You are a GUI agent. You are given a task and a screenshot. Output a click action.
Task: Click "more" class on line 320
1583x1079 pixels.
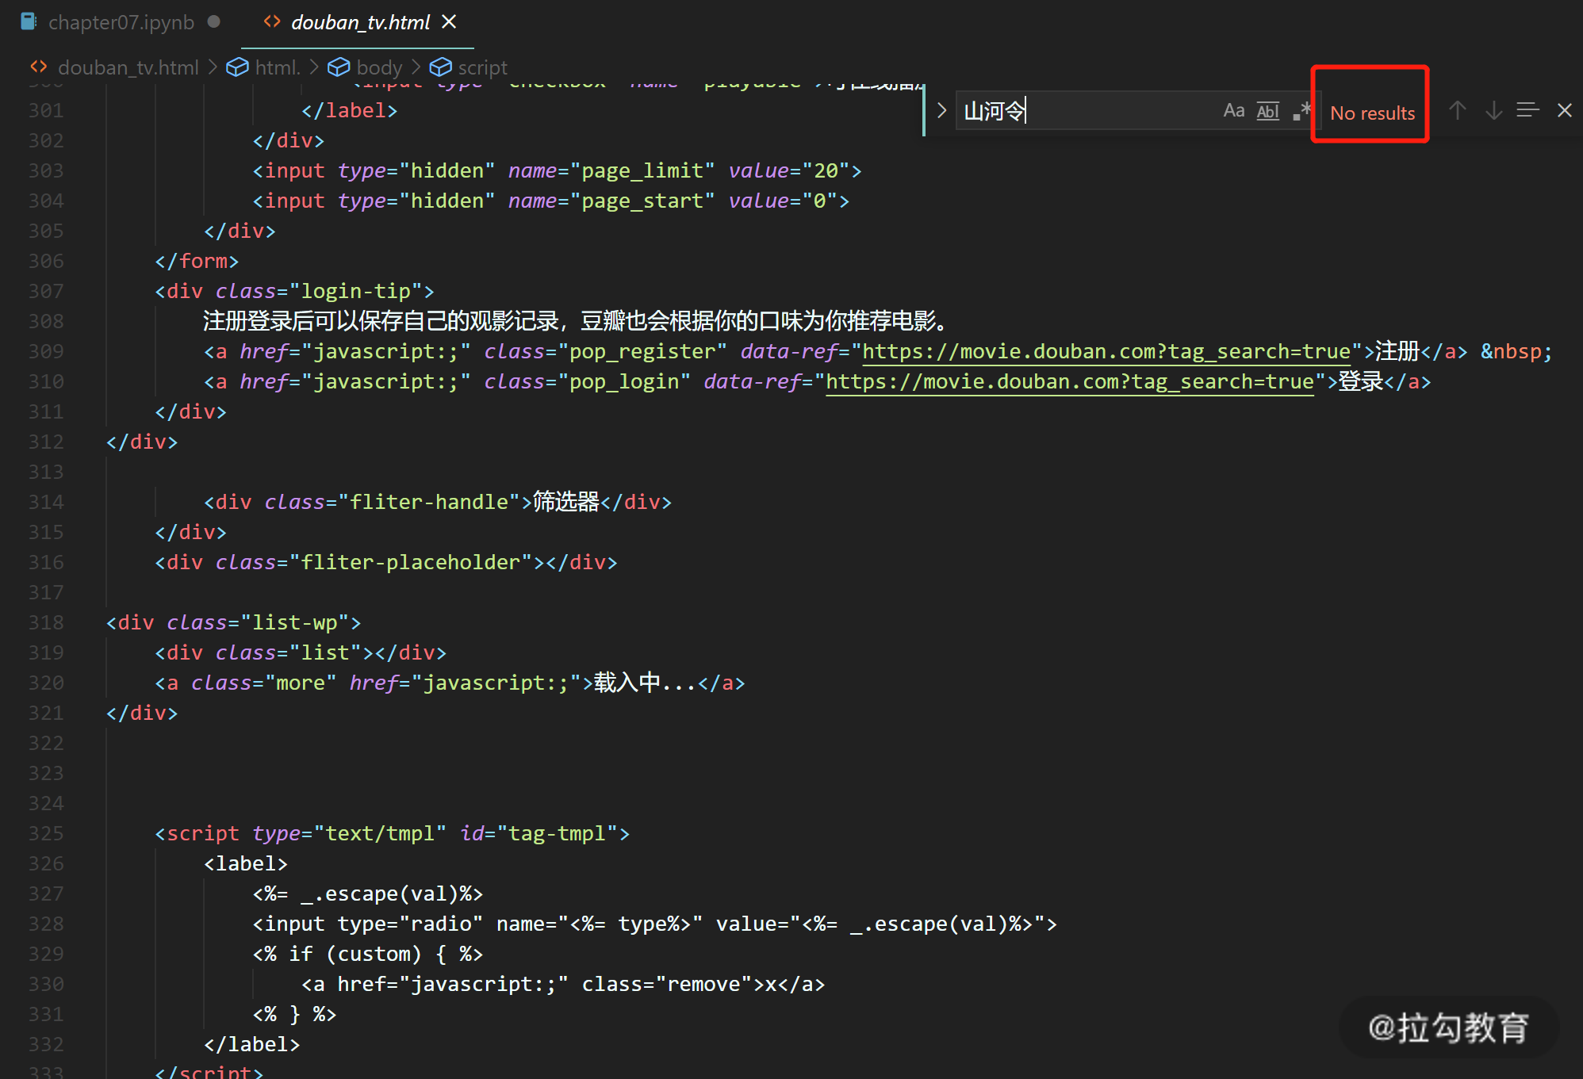pos(301,683)
